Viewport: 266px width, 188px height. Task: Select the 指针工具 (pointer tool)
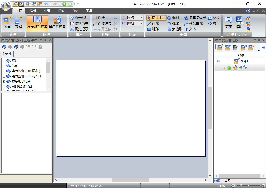pos(156,18)
